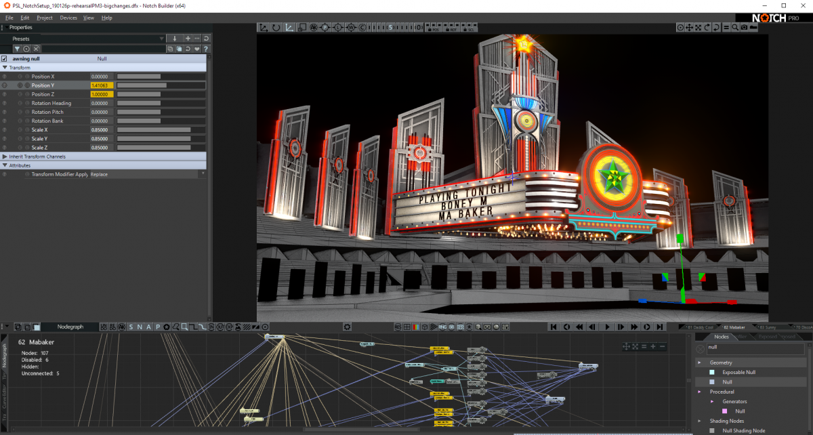Expand the Shading Nodes category
This screenshot has width=813, height=435.
699,421
